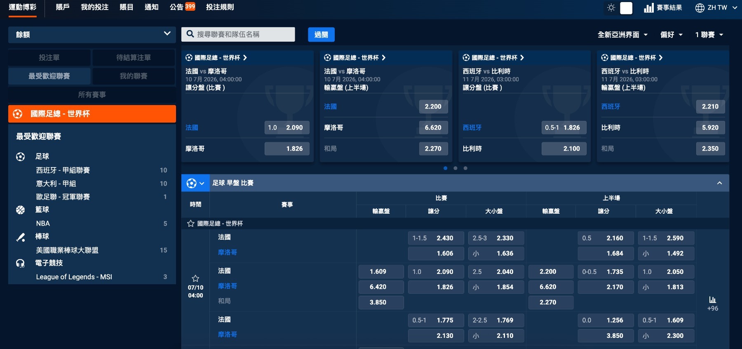This screenshot has height=349, width=742.
Task: Select 和局 2.350 odds in fourth card
Action: coord(710,149)
